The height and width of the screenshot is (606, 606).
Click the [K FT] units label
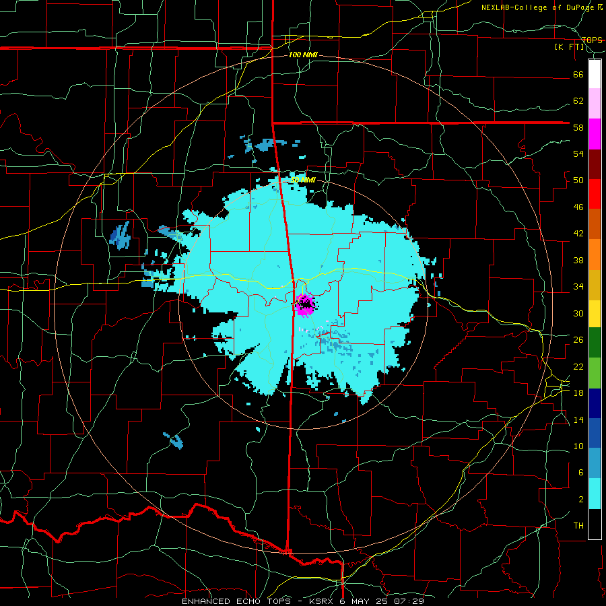(x=570, y=47)
